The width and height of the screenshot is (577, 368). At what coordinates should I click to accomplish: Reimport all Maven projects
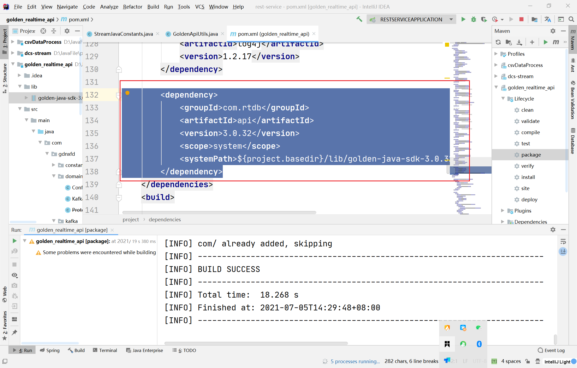coord(498,42)
